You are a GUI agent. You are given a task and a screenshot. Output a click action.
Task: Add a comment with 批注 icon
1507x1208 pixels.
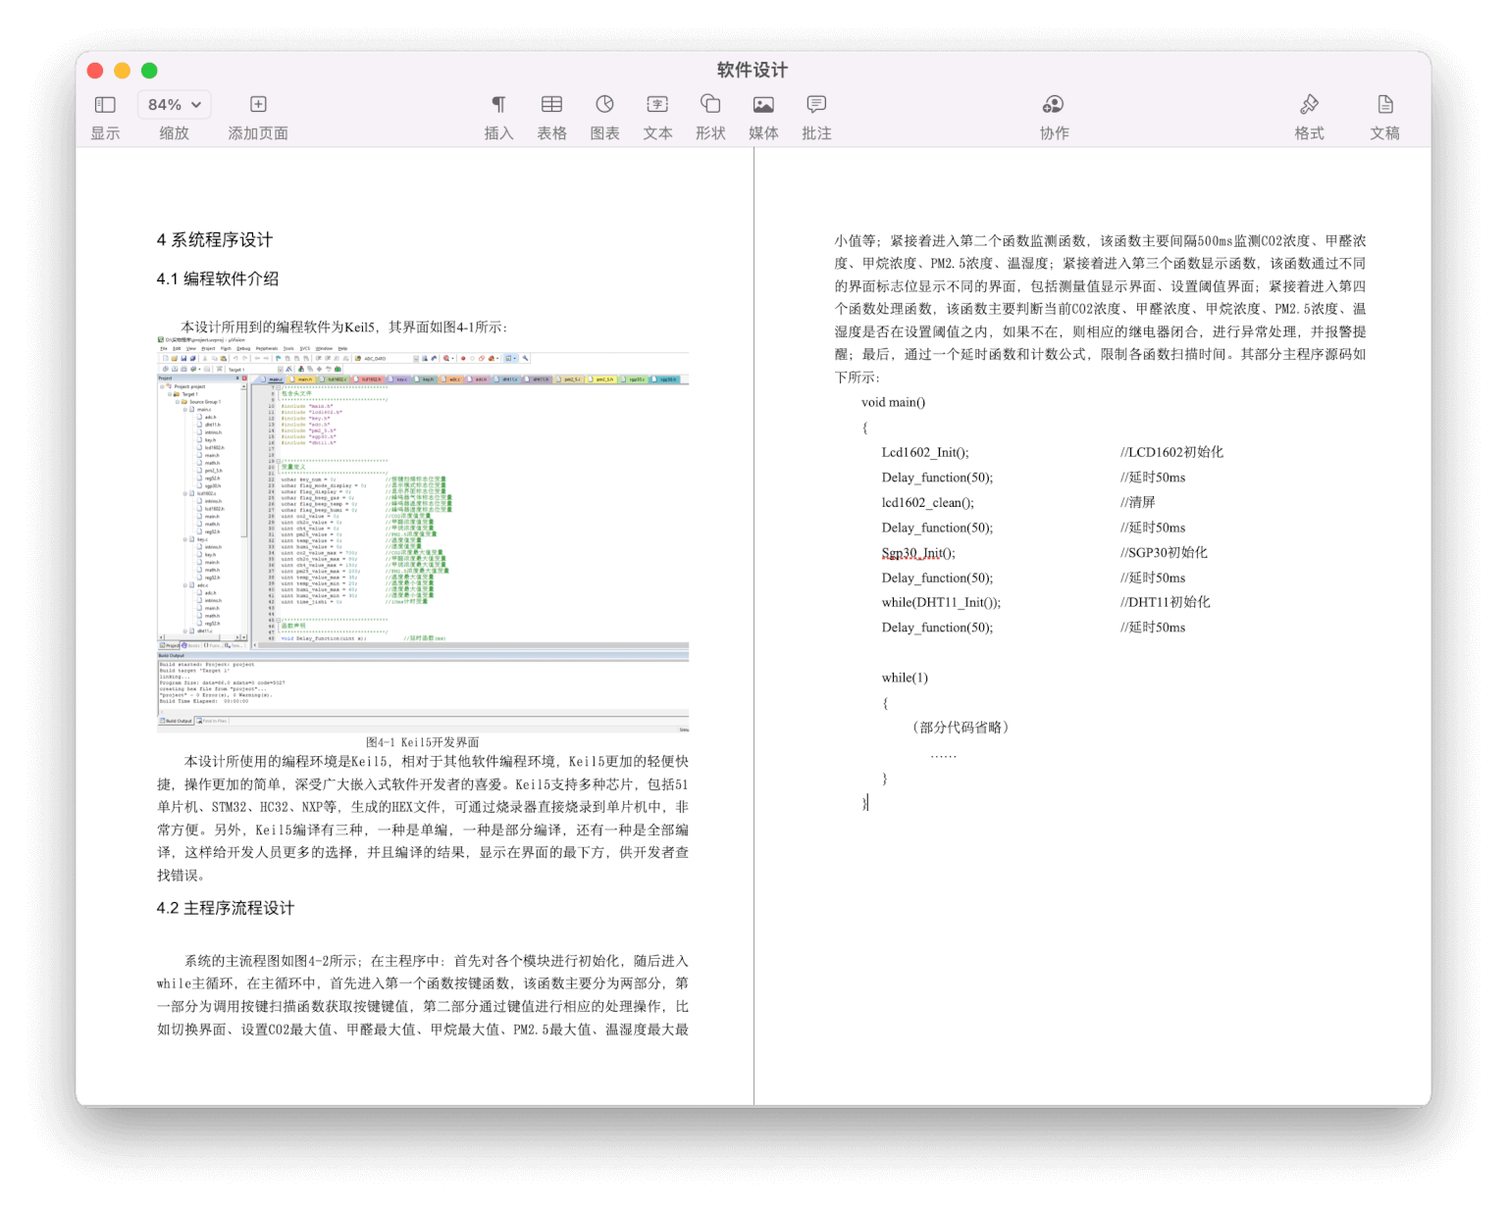tap(816, 104)
